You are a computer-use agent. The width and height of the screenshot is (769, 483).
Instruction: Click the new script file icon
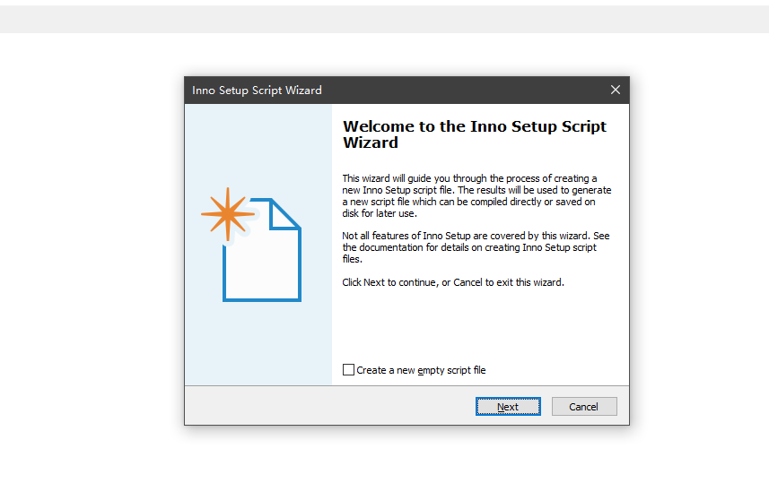tap(251, 244)
